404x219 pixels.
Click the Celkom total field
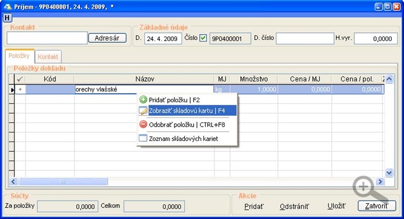click(154, 206)
